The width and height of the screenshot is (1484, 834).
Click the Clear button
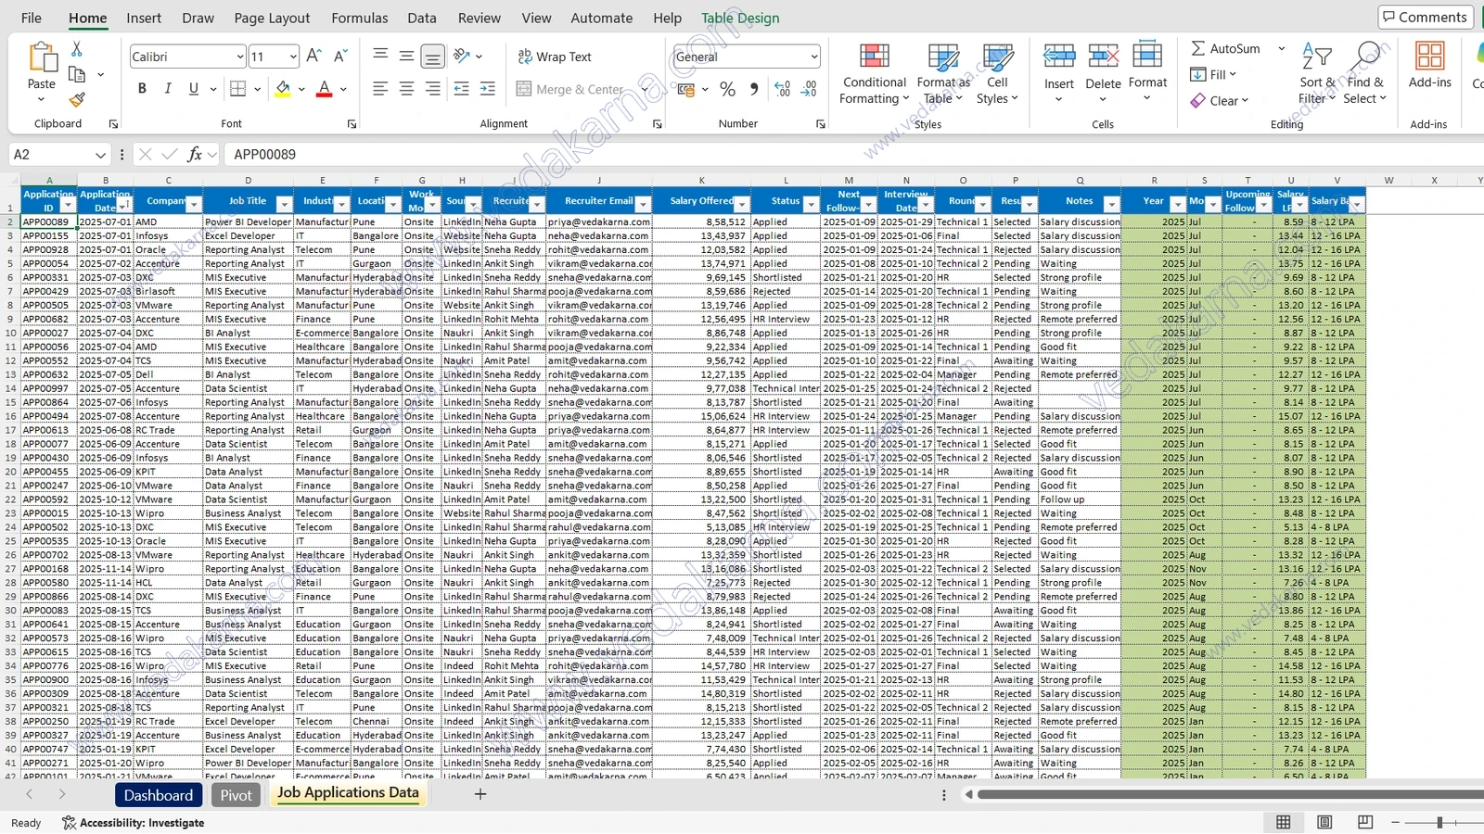click(x=1220, y=100)
